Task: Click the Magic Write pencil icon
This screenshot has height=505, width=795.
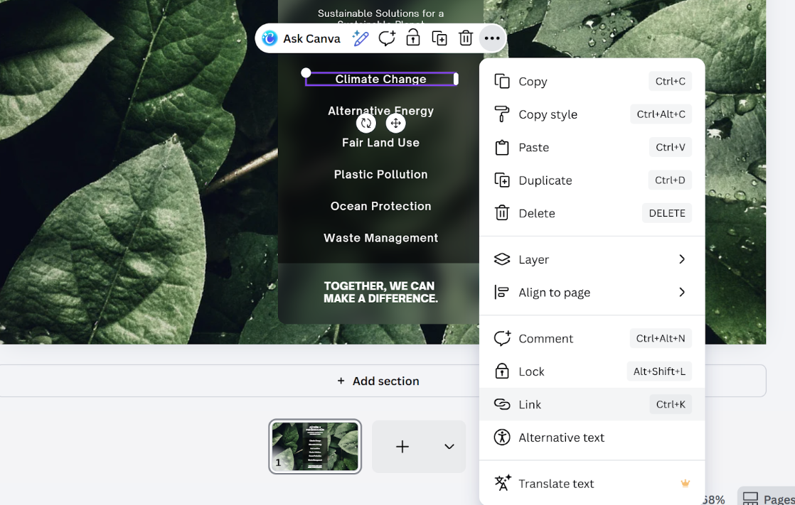Action: [x=361, y=38]
